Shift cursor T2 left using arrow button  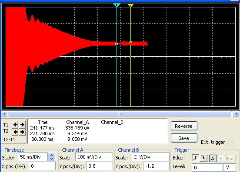(15, 132)
